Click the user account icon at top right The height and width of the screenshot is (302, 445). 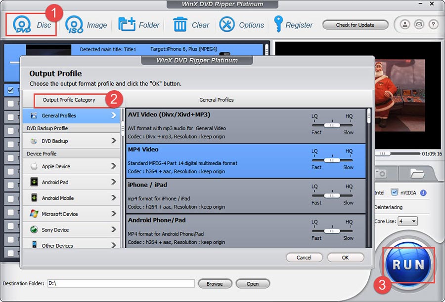pos(405,25)
